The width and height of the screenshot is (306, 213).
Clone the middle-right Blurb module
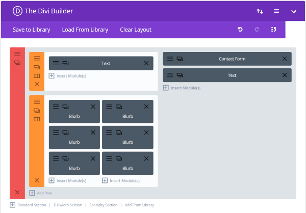click(119, 132)
